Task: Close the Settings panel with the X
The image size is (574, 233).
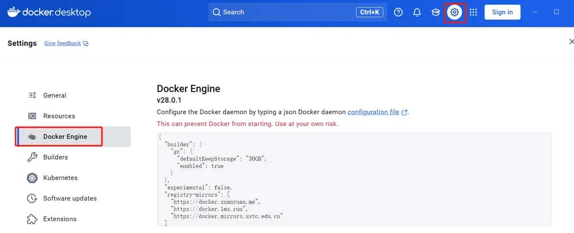Action: [571, 42]
